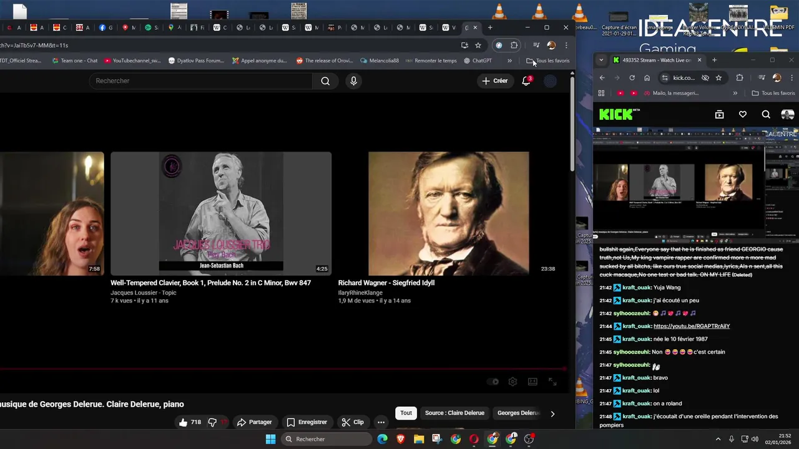The image size is (799, 449).
Task: Seek on the red video progress bar
Action: pos(283,369)
